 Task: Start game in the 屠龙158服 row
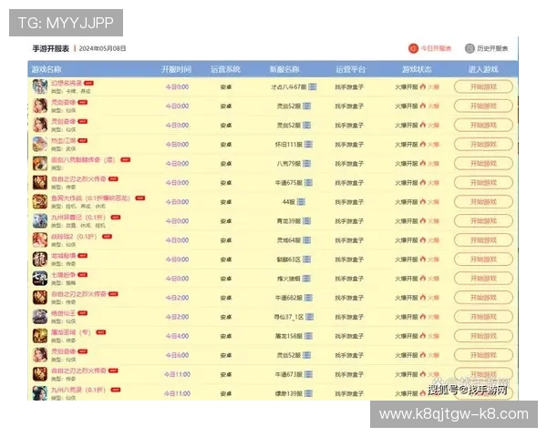tap(483, 336)
